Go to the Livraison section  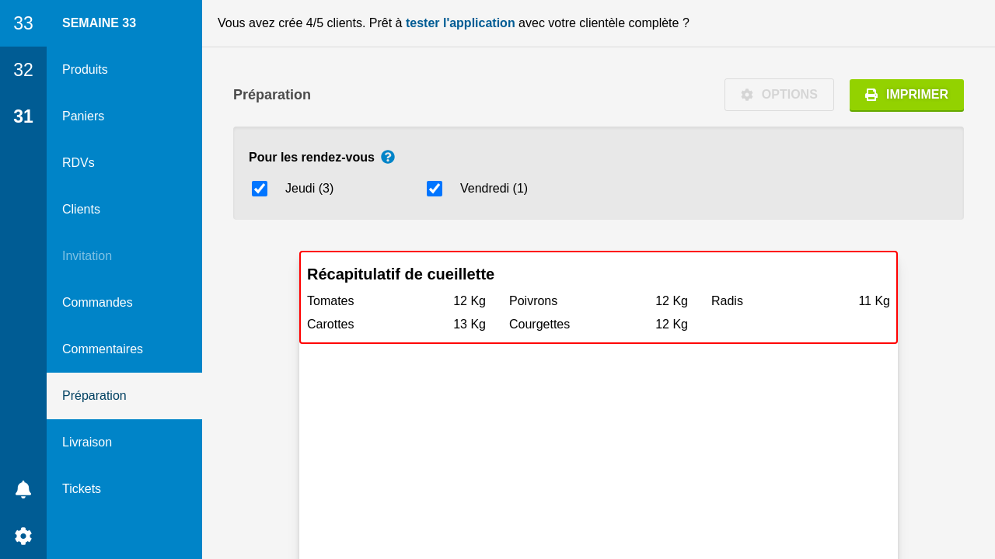click(87, 443)
